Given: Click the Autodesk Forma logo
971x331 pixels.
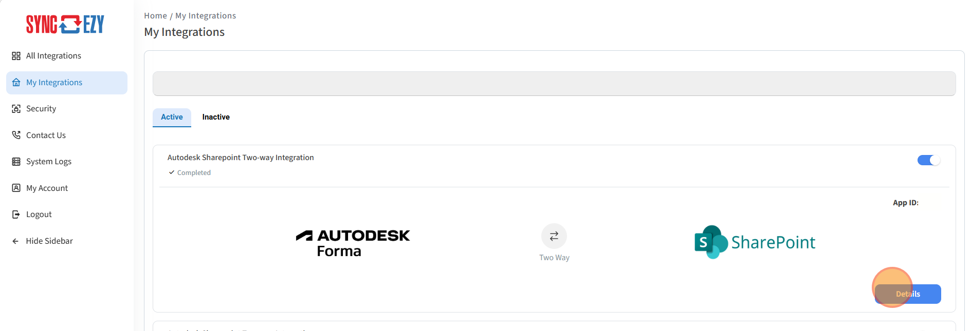Looking at the screenshot, I should click(x=353, y=243).
